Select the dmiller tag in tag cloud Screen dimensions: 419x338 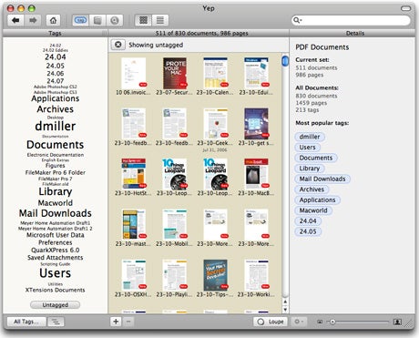tap(56, 126)
